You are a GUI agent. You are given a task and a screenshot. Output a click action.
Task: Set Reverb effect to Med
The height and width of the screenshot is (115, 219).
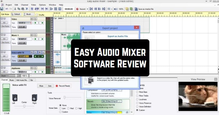tap(109, 101)
